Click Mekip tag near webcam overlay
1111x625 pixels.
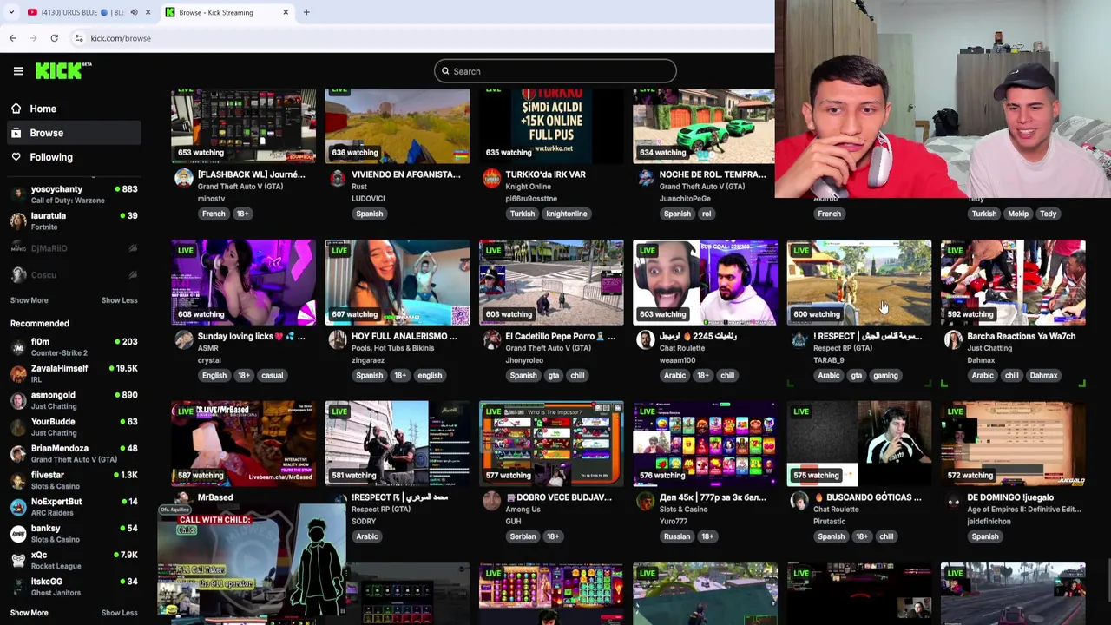[x=1018, y=214]
